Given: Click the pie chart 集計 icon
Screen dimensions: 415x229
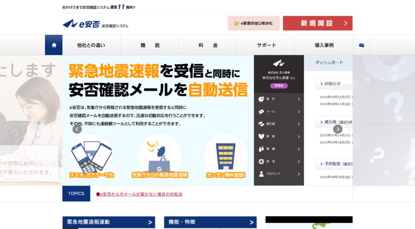Looking at the screenshot, I should (261, 99).
